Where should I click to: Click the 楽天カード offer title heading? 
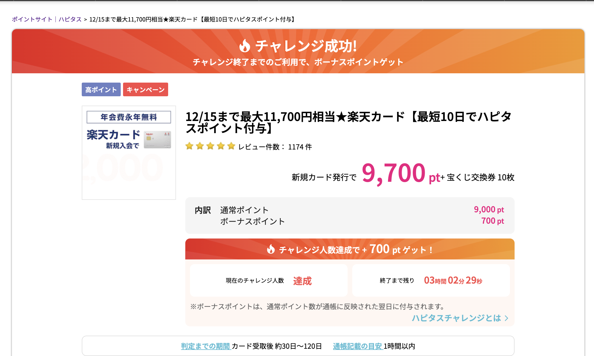(348, 122)
